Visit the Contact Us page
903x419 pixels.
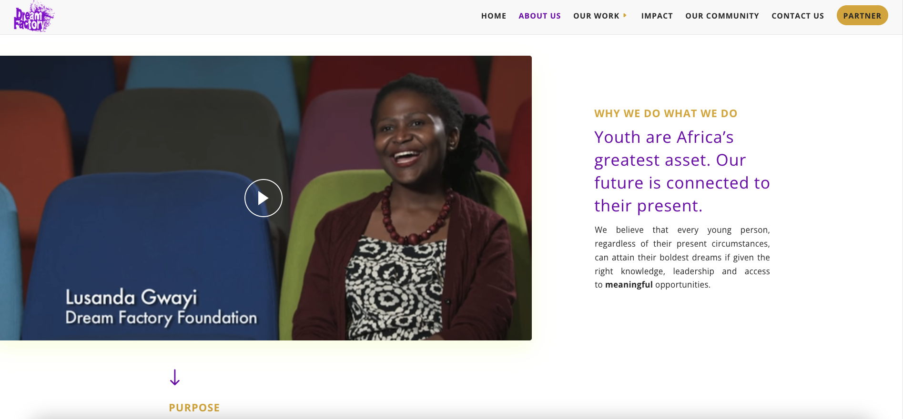pyautogui.click(x=798, y=16)
